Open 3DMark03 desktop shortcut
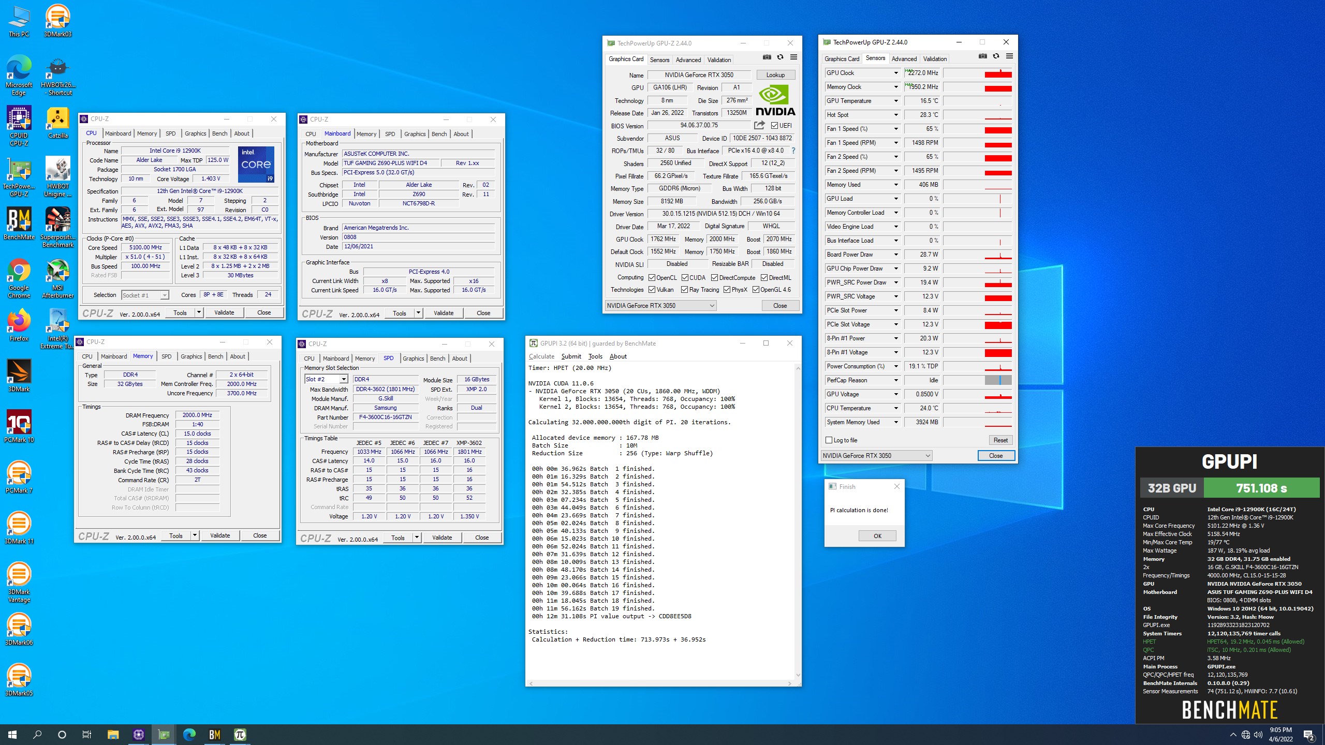Viewport: 1325px width, 745px height. (x=57, y=21)
